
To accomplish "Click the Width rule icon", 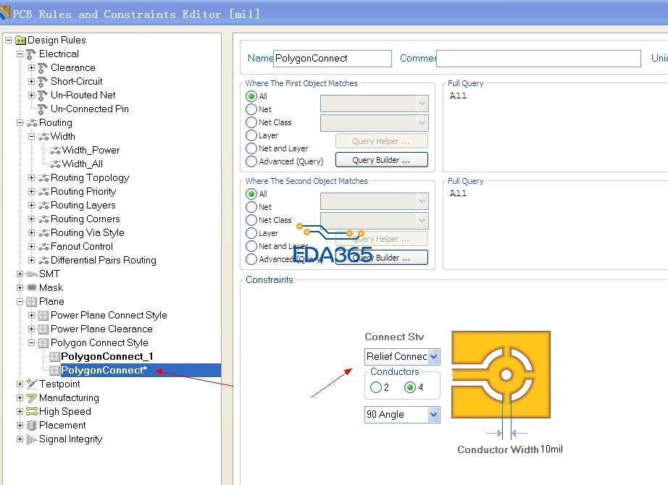I will point(43,137).
